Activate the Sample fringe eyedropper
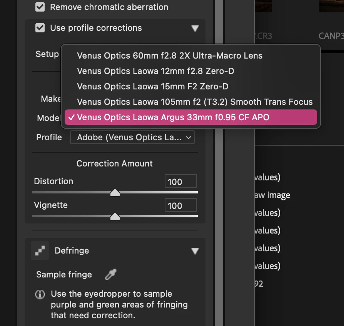The height and width of the screenshot is (326, 344). (111, 274)
